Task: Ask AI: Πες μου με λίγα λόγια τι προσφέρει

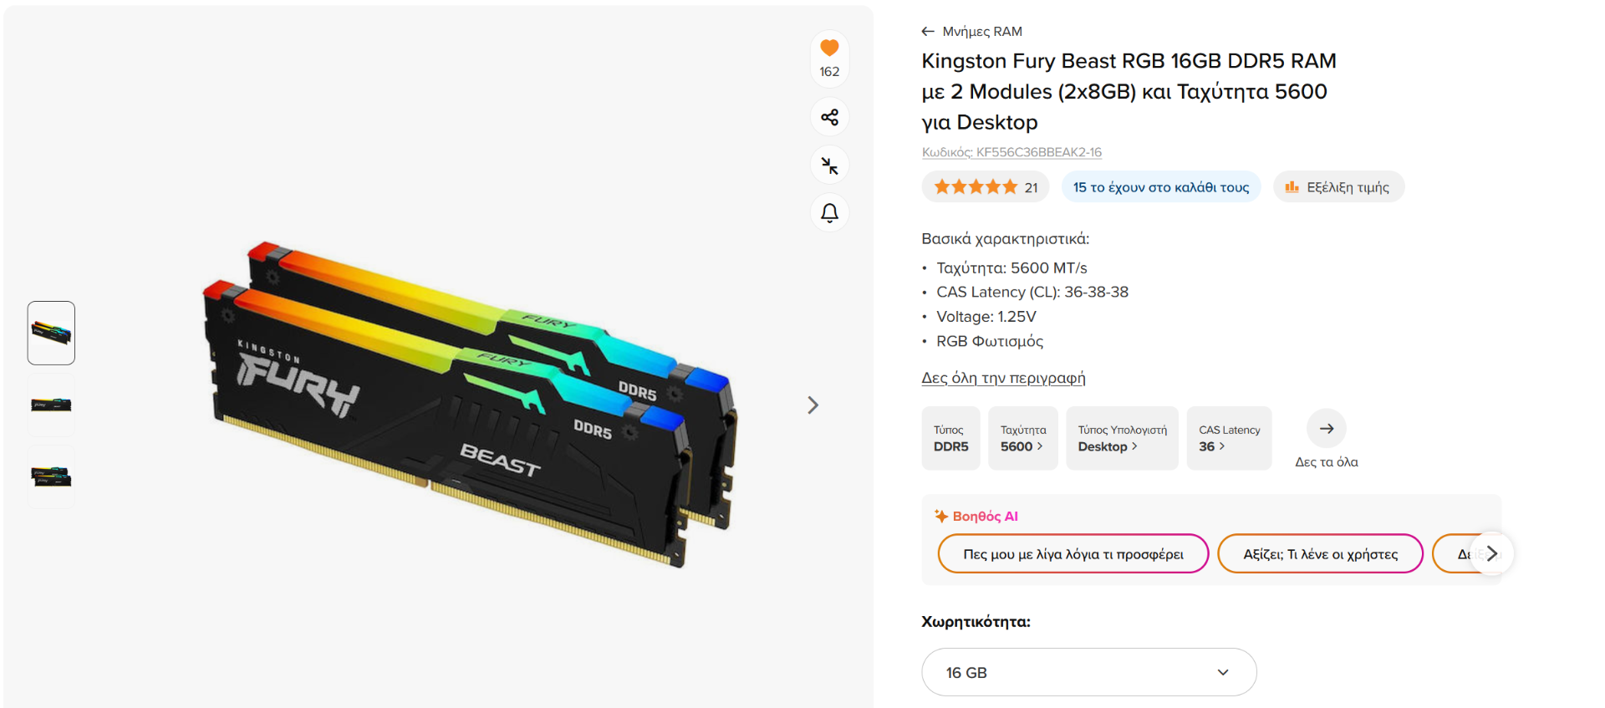Action: pyautogui.click(x=1073, y=553)
